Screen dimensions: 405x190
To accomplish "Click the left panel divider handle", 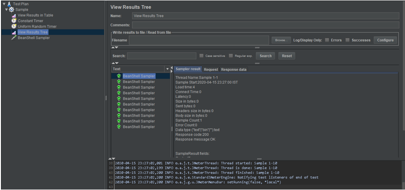I will coord(106,98).
